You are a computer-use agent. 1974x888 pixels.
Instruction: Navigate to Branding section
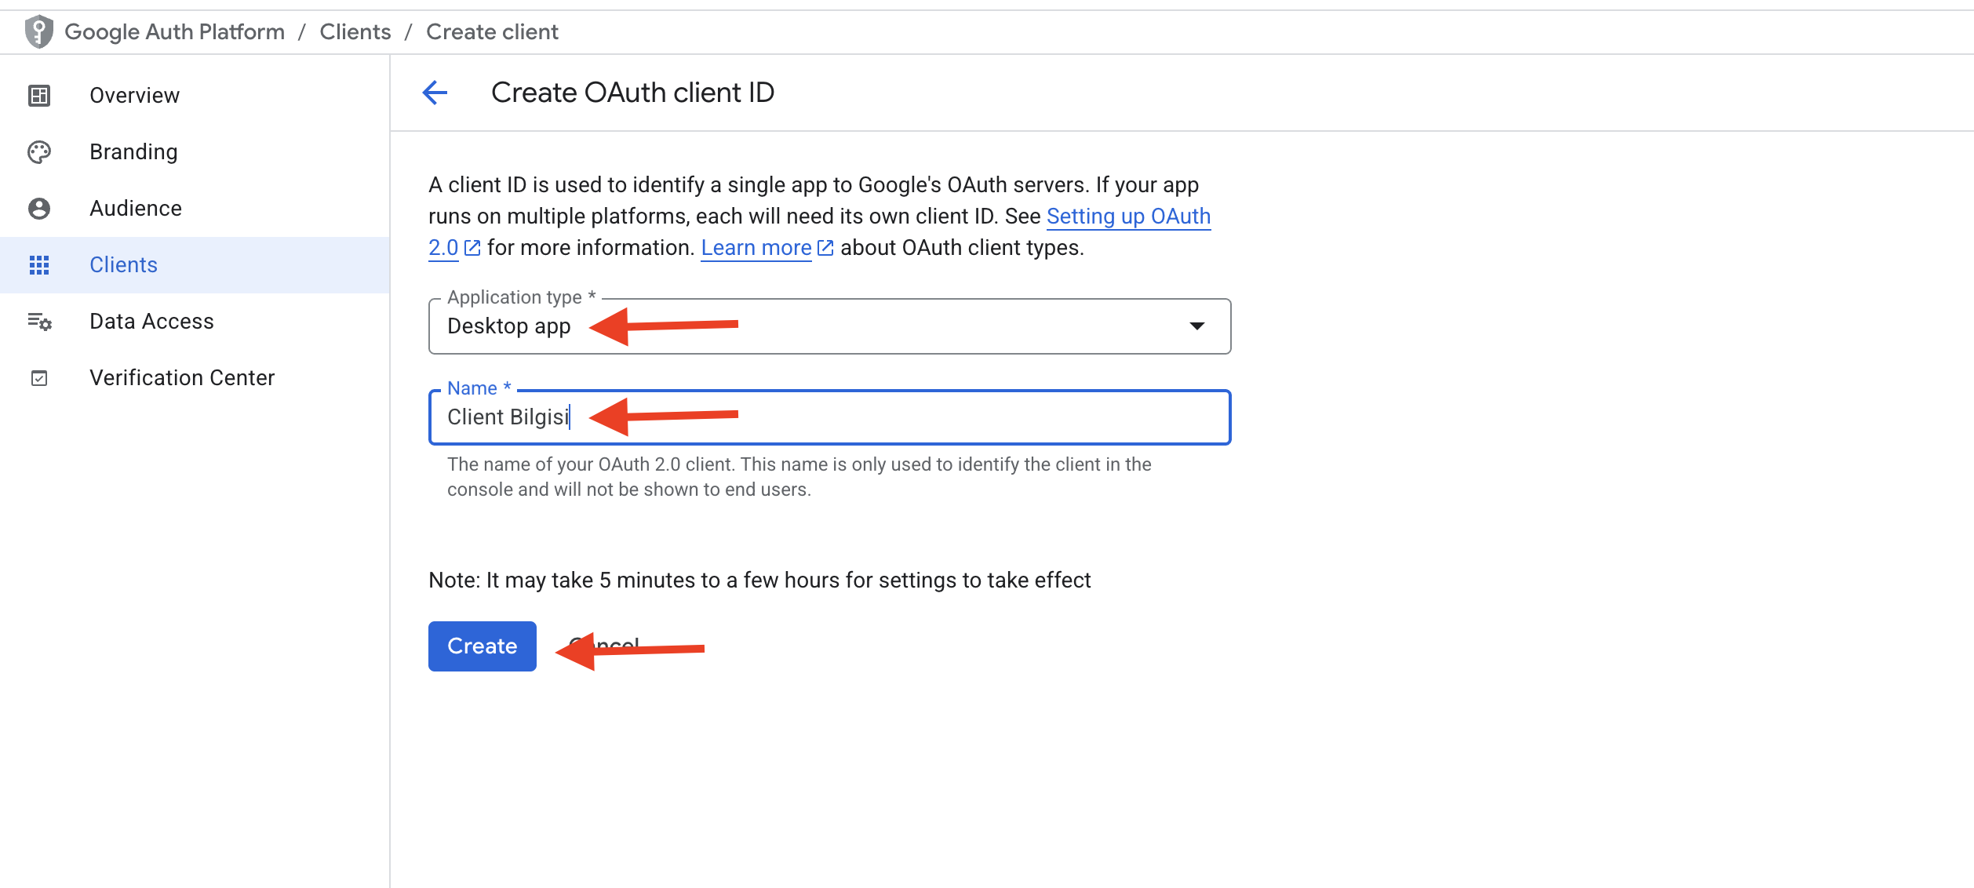133,152
